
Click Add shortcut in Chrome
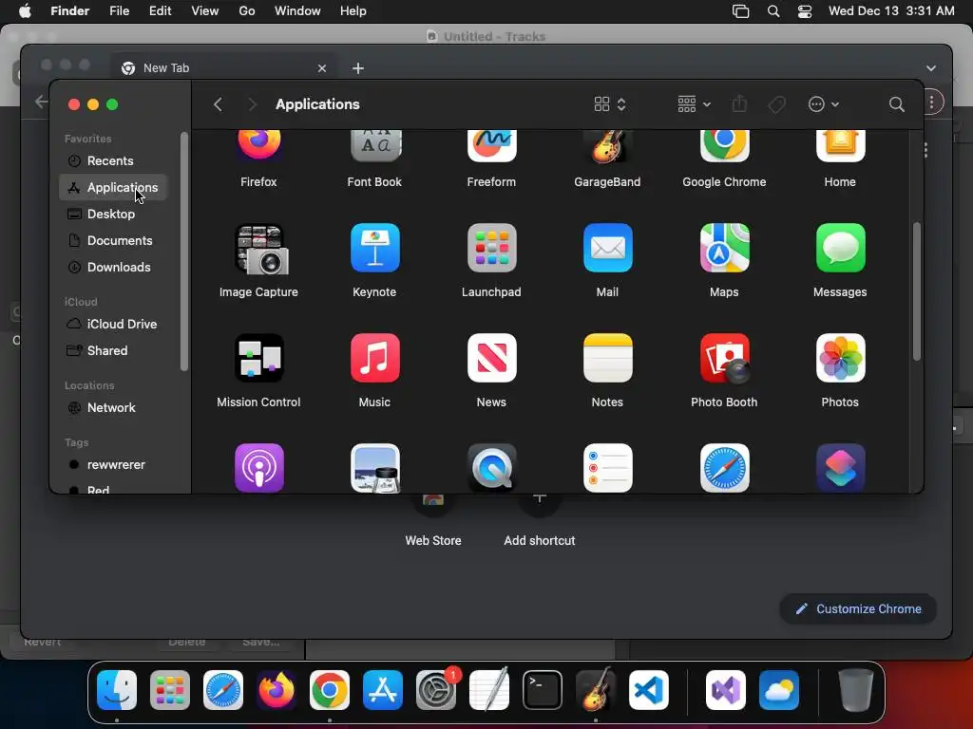[540, 521]
